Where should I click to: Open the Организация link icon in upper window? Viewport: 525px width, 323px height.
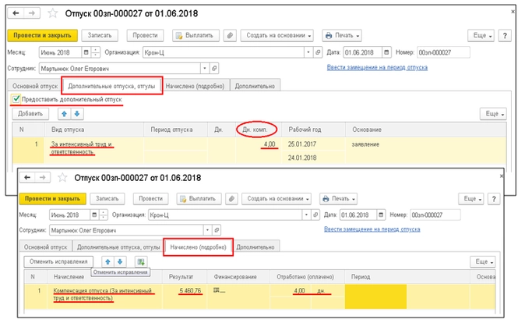318,52
